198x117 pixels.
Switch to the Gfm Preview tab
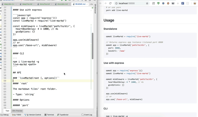coord(17,111)
